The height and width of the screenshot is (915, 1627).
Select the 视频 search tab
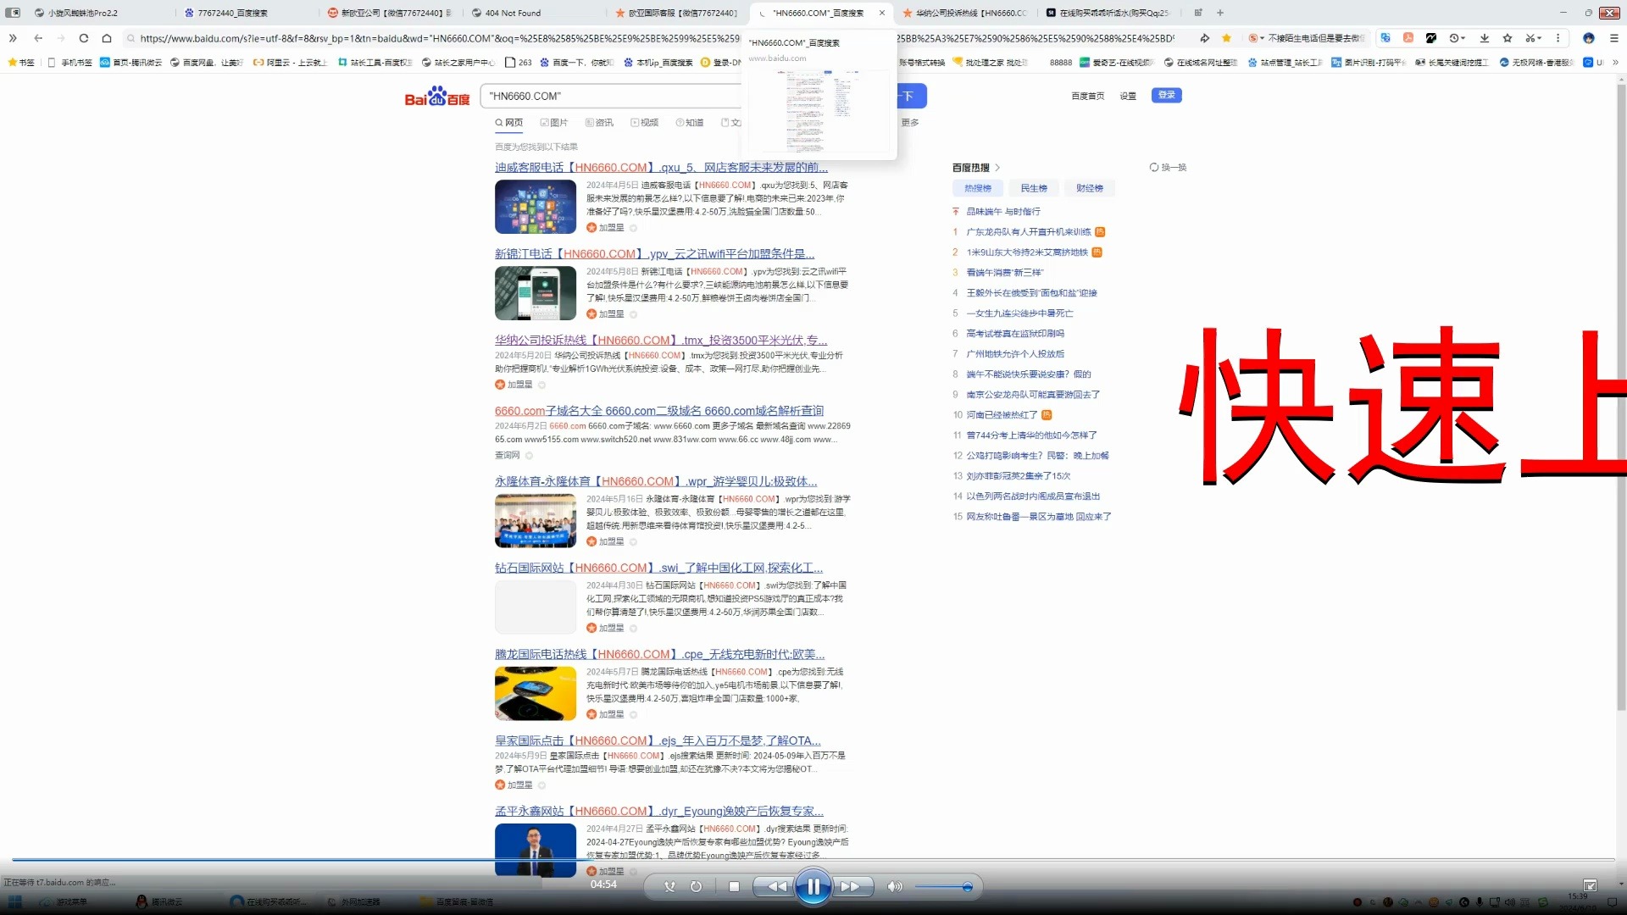click(x=645, y=123)
